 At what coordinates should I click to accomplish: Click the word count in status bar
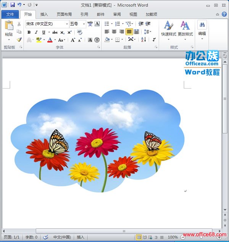(31, 237)
